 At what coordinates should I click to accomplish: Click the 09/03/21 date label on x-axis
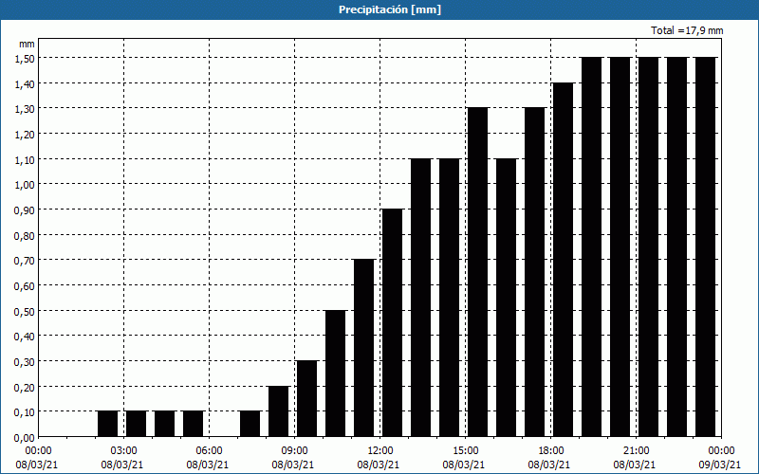[x=720, y=465]
